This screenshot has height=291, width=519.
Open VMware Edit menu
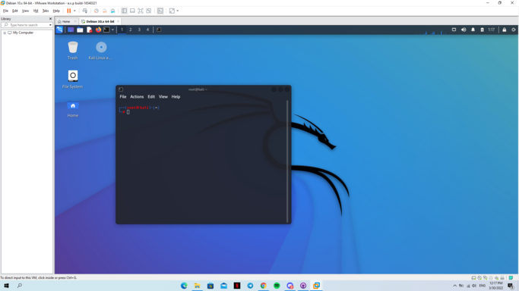point(15,11)
